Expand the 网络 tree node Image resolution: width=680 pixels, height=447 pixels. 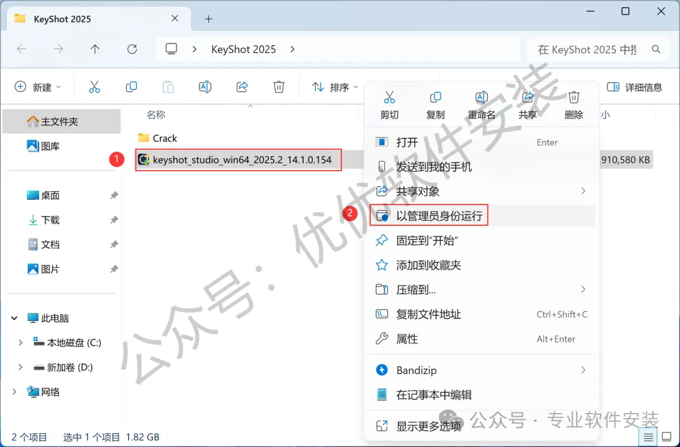(14, 392)
